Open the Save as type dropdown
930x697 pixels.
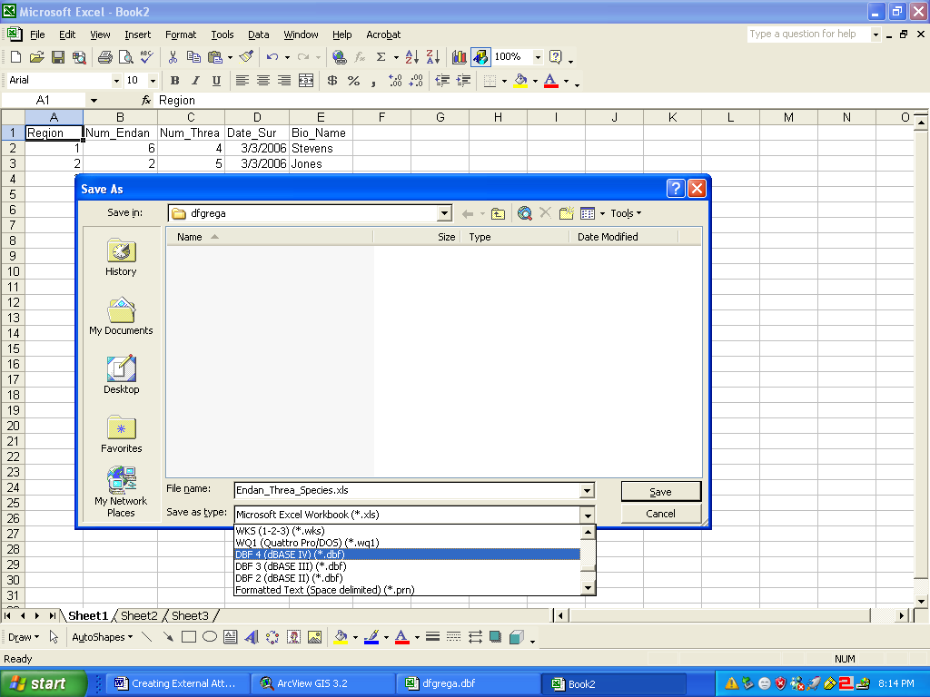click(587, 515)
